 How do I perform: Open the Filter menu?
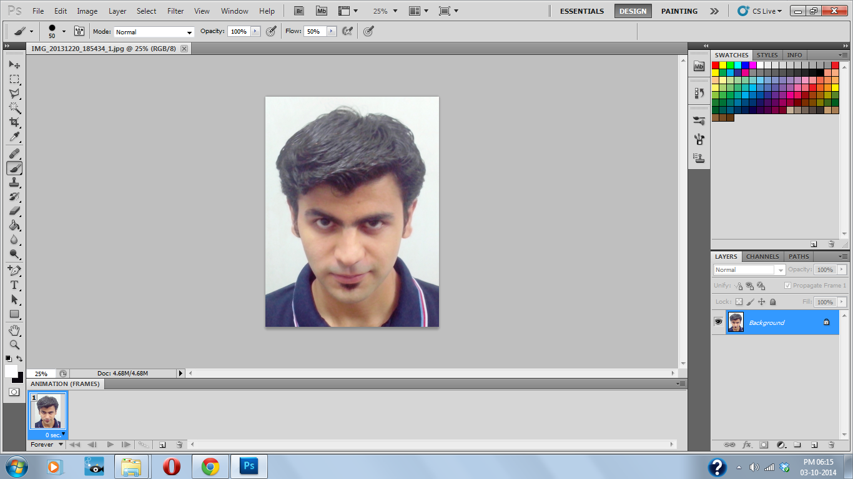click(175, 11)
